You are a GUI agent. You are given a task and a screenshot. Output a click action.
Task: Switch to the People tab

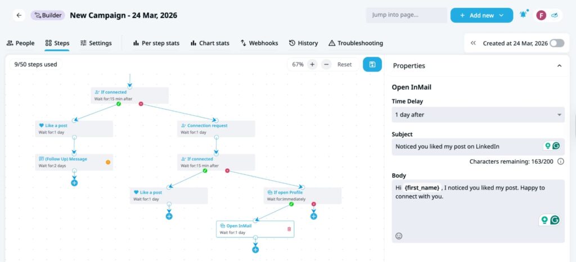(x=20, y=43)
